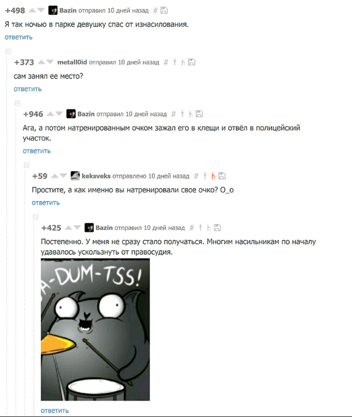Collapse the branch above the +425 comment

coord(35,217)
